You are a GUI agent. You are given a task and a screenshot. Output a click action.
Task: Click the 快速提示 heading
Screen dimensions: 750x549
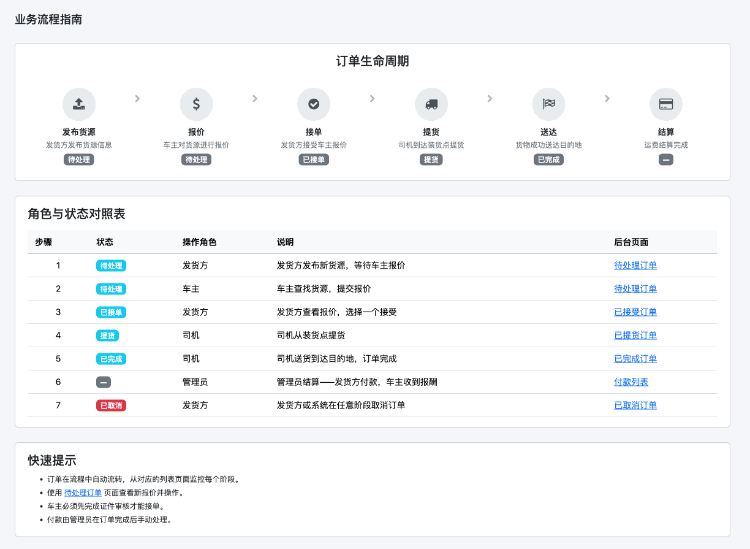pos(52,461)
